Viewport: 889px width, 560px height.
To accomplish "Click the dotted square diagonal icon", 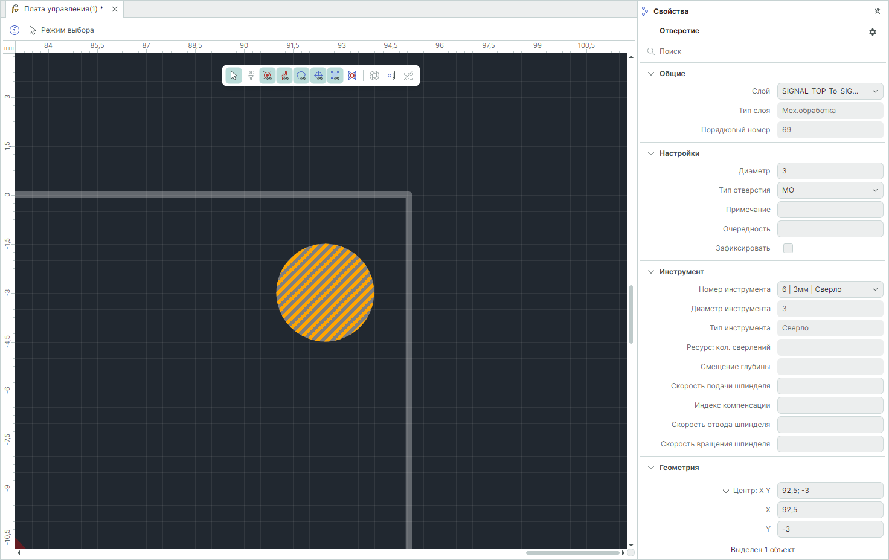I will [409, 76].
